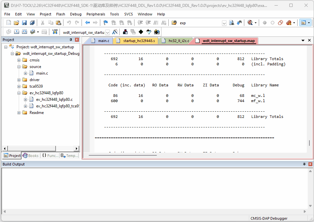Image resolution: width=314 pixels, height=222 pixels.
Task: Navigate forwards arrow icon
Action: click(x=95, y=23)
